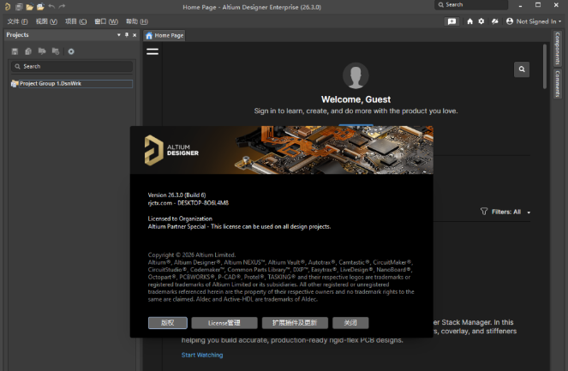Image resolution: width=568 pixels, height=371 pixels.
Task: Pin the Projects panel with pin icon
Action: 126,35
